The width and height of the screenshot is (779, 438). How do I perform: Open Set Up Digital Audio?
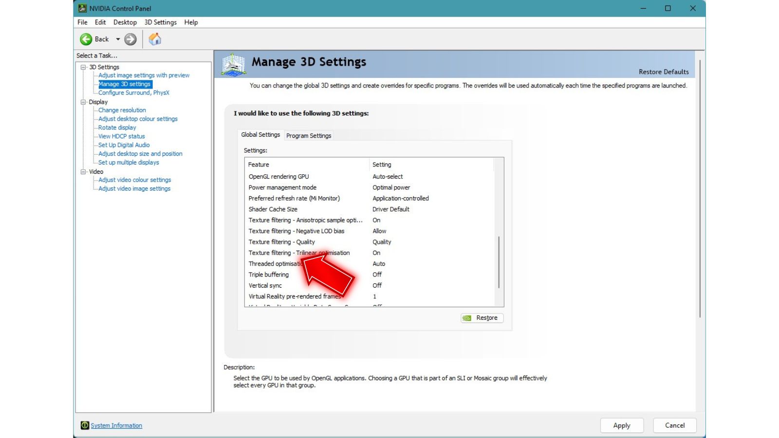point(124,146)
